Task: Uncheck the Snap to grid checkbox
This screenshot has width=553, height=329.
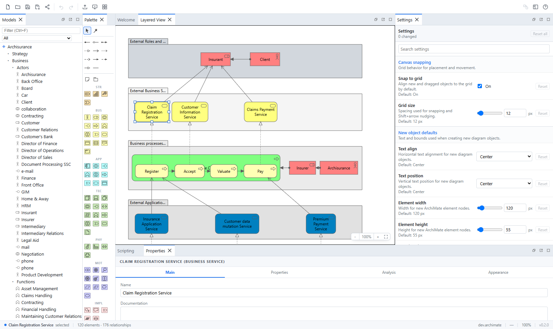Action: coord(480,86)
